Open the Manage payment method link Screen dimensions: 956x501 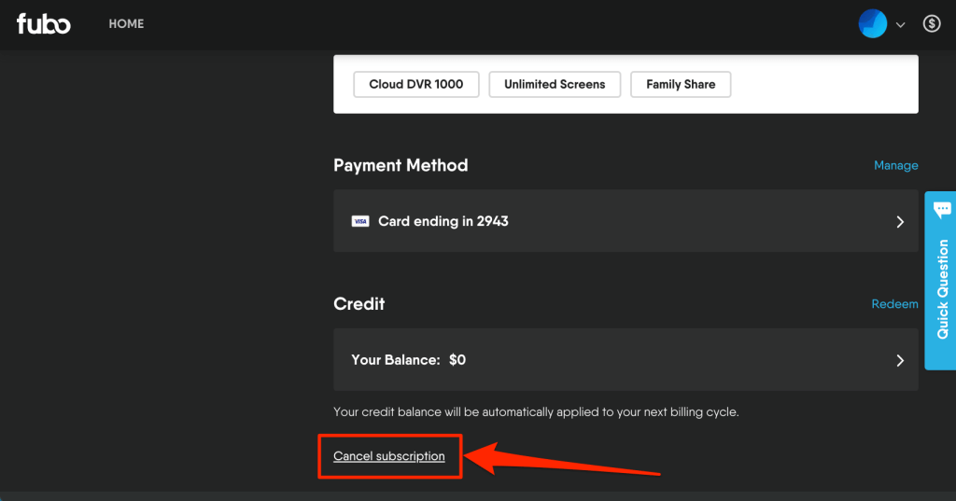coord(895,165)
